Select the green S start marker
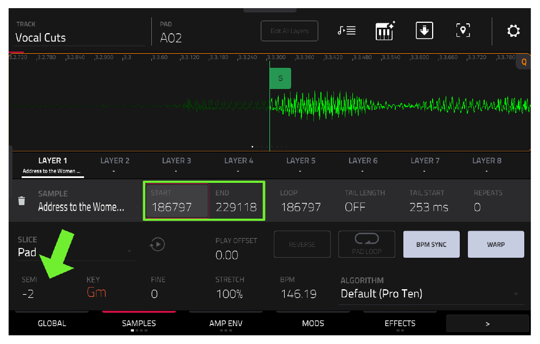Image resolution: width=540 pixels, height=344 pixels. click(x=280, y=78)
